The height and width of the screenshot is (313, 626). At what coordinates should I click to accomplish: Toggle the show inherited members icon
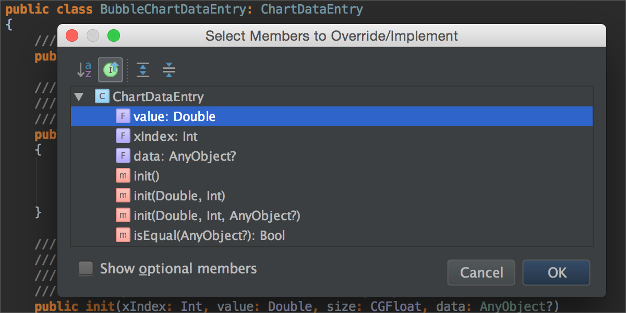click(110, 69)
